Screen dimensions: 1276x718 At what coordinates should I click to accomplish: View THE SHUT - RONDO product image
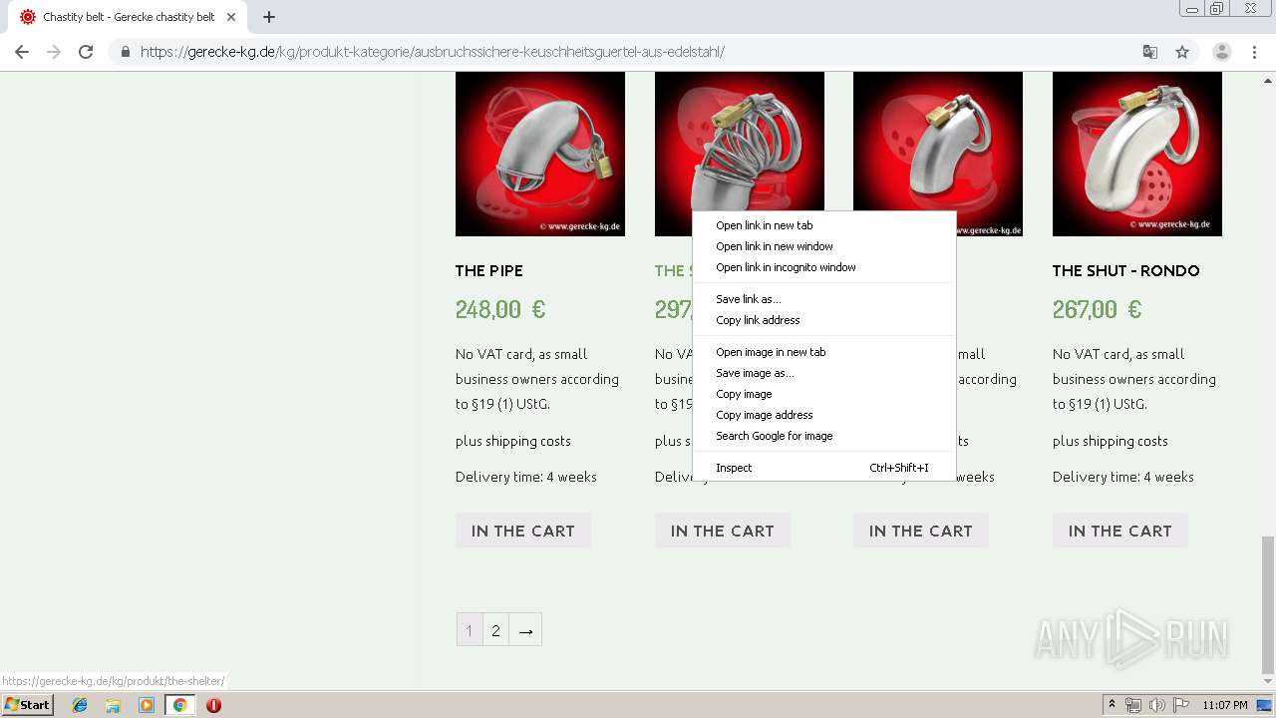click(1137, 154)
